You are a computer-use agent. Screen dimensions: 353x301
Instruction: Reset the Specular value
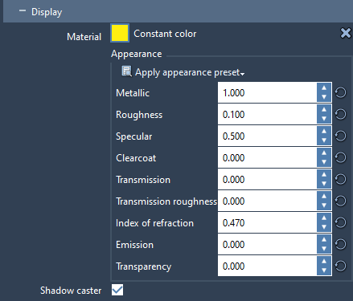(x=341, y=136)
